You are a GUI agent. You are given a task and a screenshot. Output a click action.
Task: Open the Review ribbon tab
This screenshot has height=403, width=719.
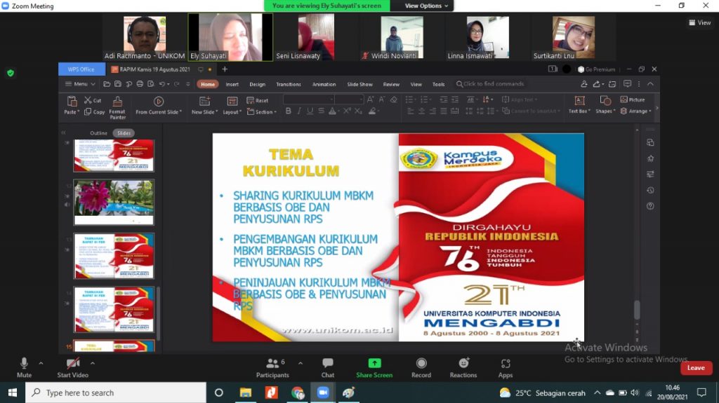point(391,84)
